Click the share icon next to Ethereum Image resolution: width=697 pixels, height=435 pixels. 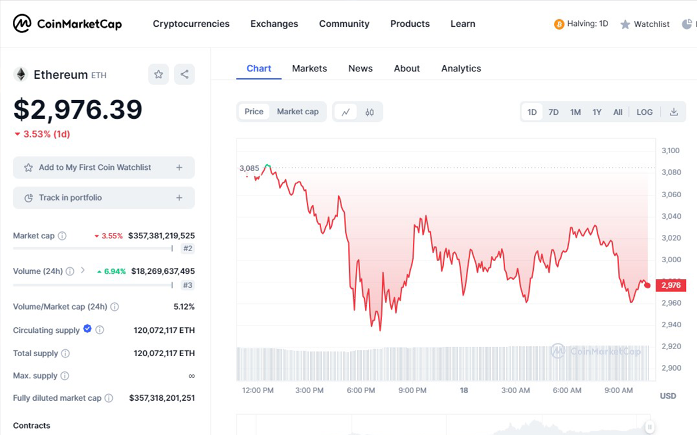184,74
